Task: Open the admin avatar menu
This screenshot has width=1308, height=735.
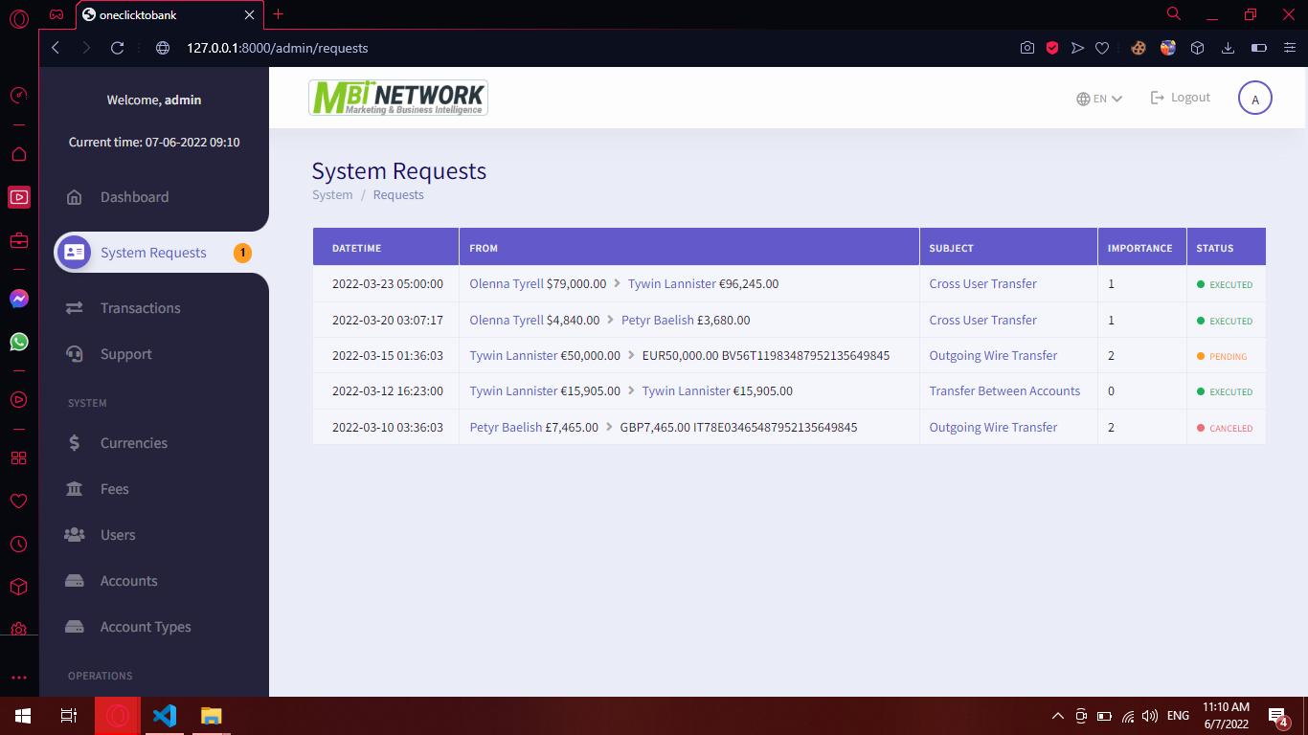Action: coord(1254,98)
